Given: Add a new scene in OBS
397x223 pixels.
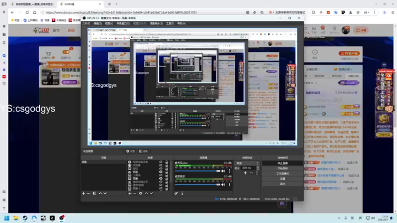Looking at the screenshot, I should point(83,193).
